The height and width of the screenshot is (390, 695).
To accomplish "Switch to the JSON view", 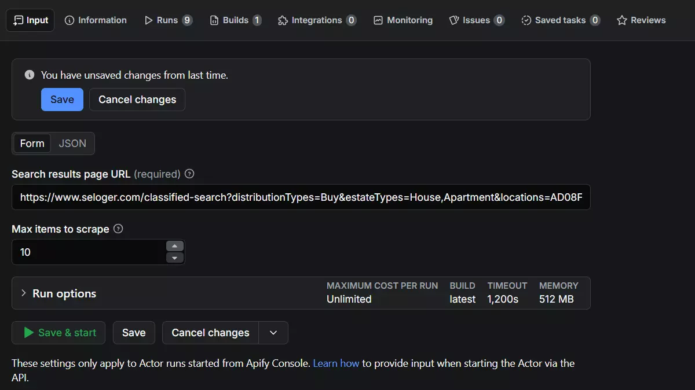I will click(x=72, y=144).
